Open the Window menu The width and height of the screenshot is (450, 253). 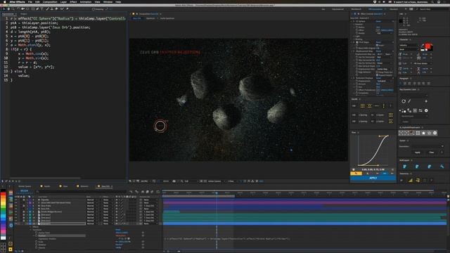[108, 1]
